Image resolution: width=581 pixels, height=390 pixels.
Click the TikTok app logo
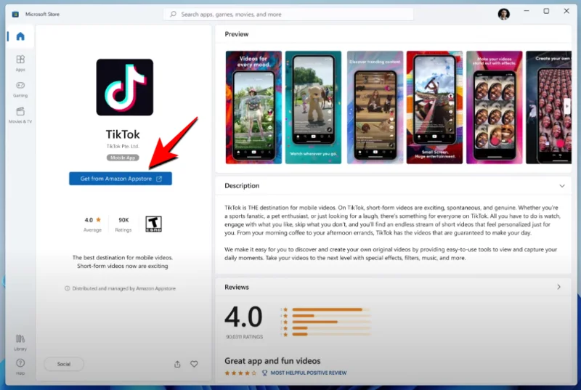pos(124,87)
